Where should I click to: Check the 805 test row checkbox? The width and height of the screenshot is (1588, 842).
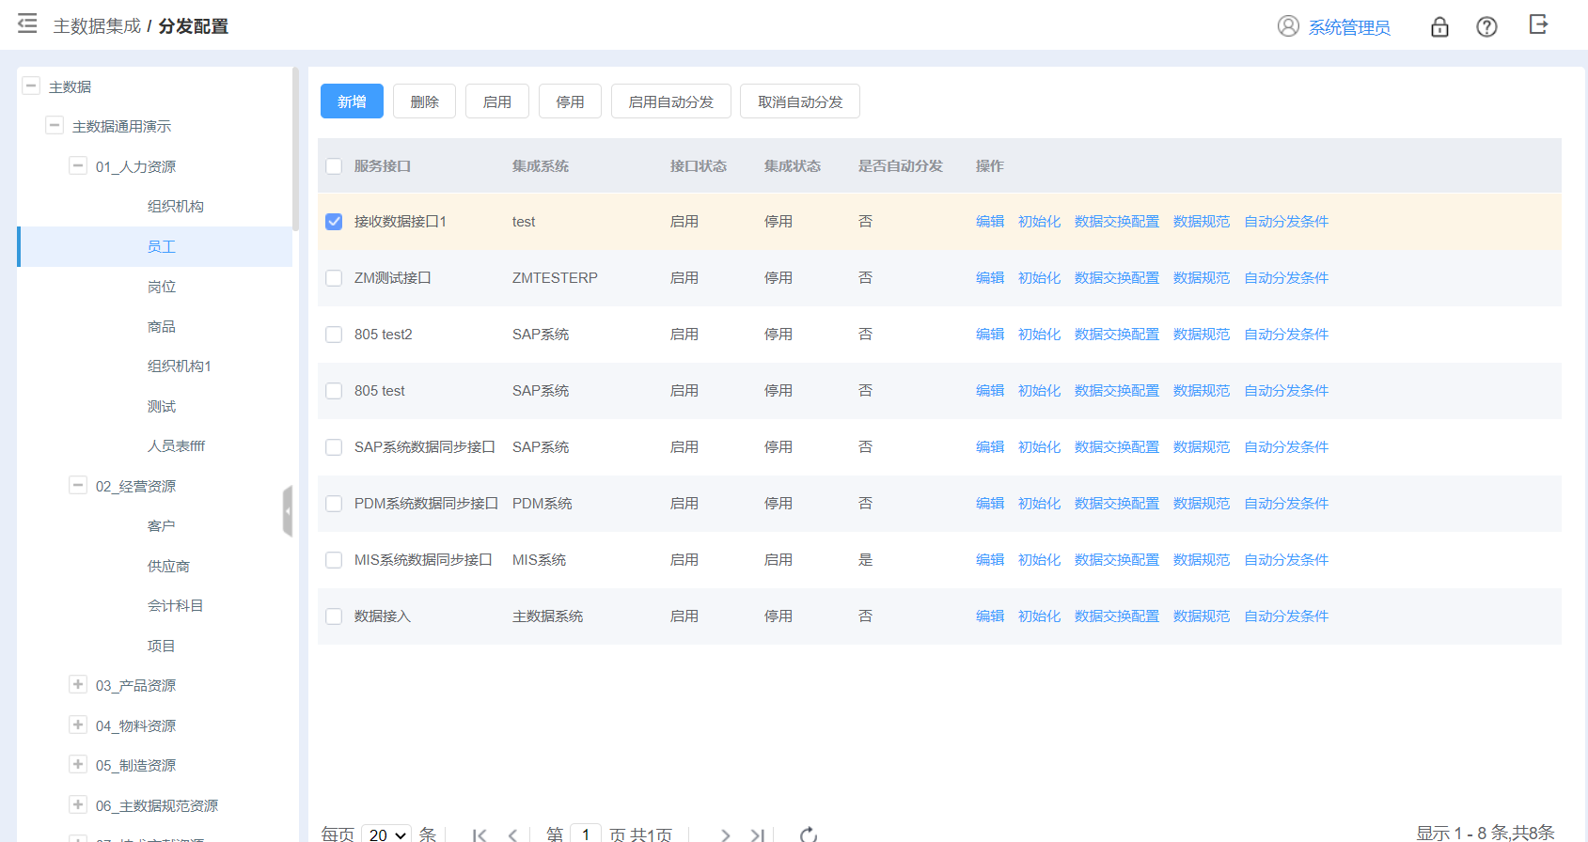point(334,391)
